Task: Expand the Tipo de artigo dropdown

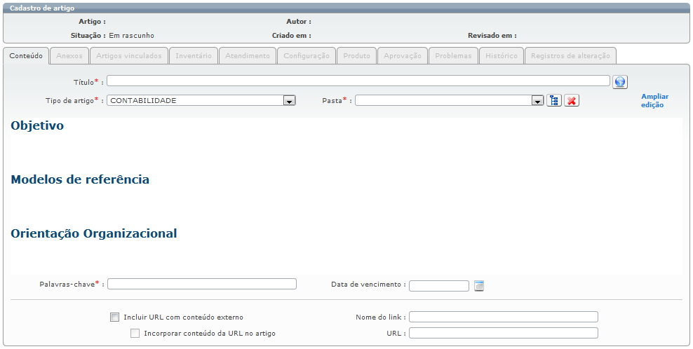Action: (x=288, y=101)
